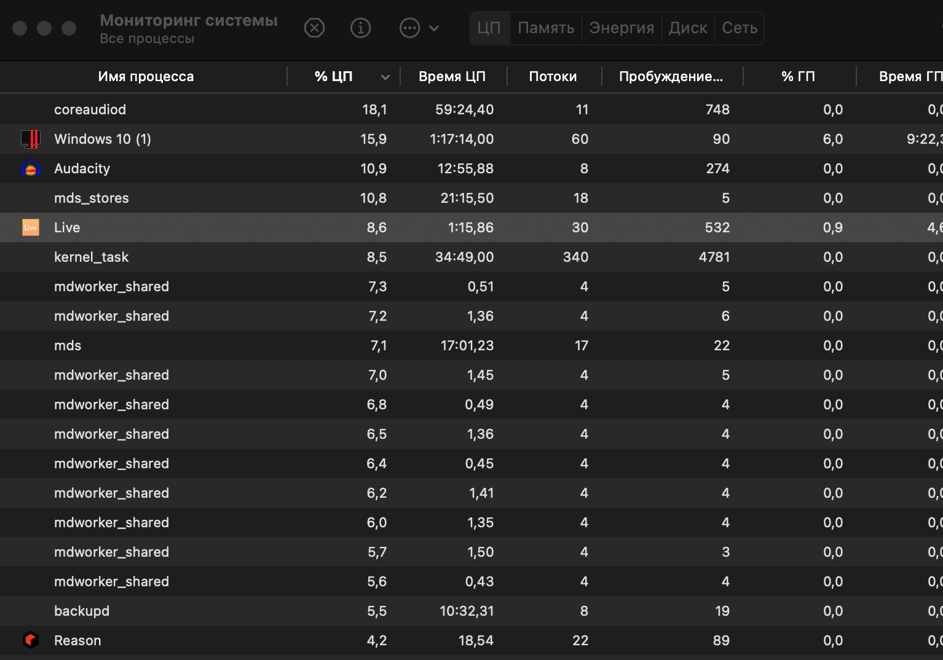Click the Windows 10 (1) app icon
The image size is (943, 660).
pos(31,139)
